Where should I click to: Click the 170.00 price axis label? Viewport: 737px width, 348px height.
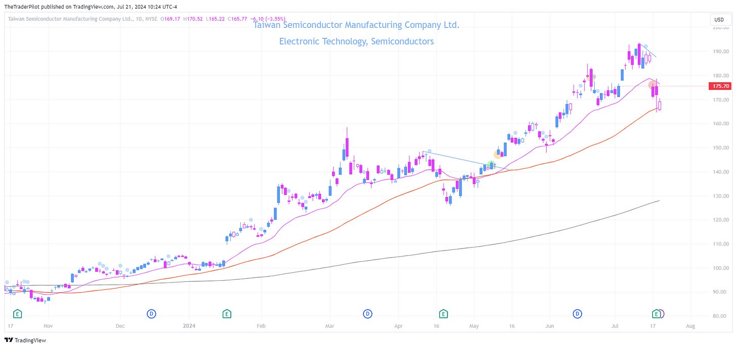(x=721, y=100)
